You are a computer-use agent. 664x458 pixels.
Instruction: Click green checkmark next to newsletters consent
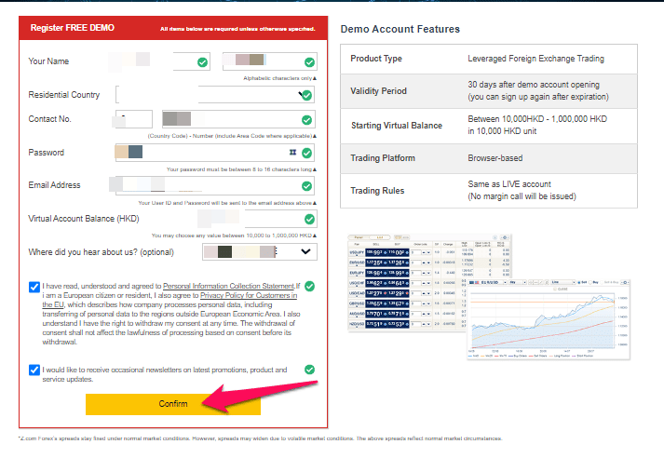(x=309, y=370)
